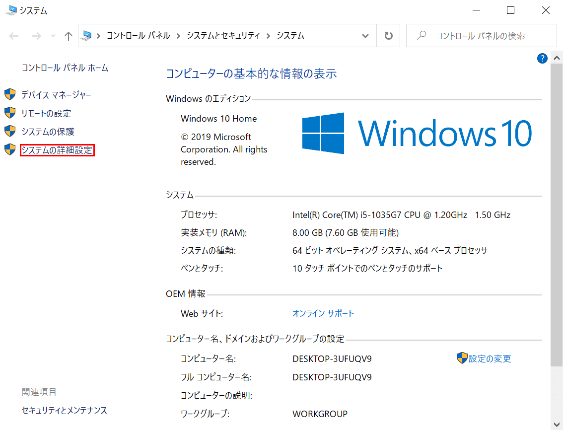Click the magnifier search icon
563x430 pixels.
422,35
